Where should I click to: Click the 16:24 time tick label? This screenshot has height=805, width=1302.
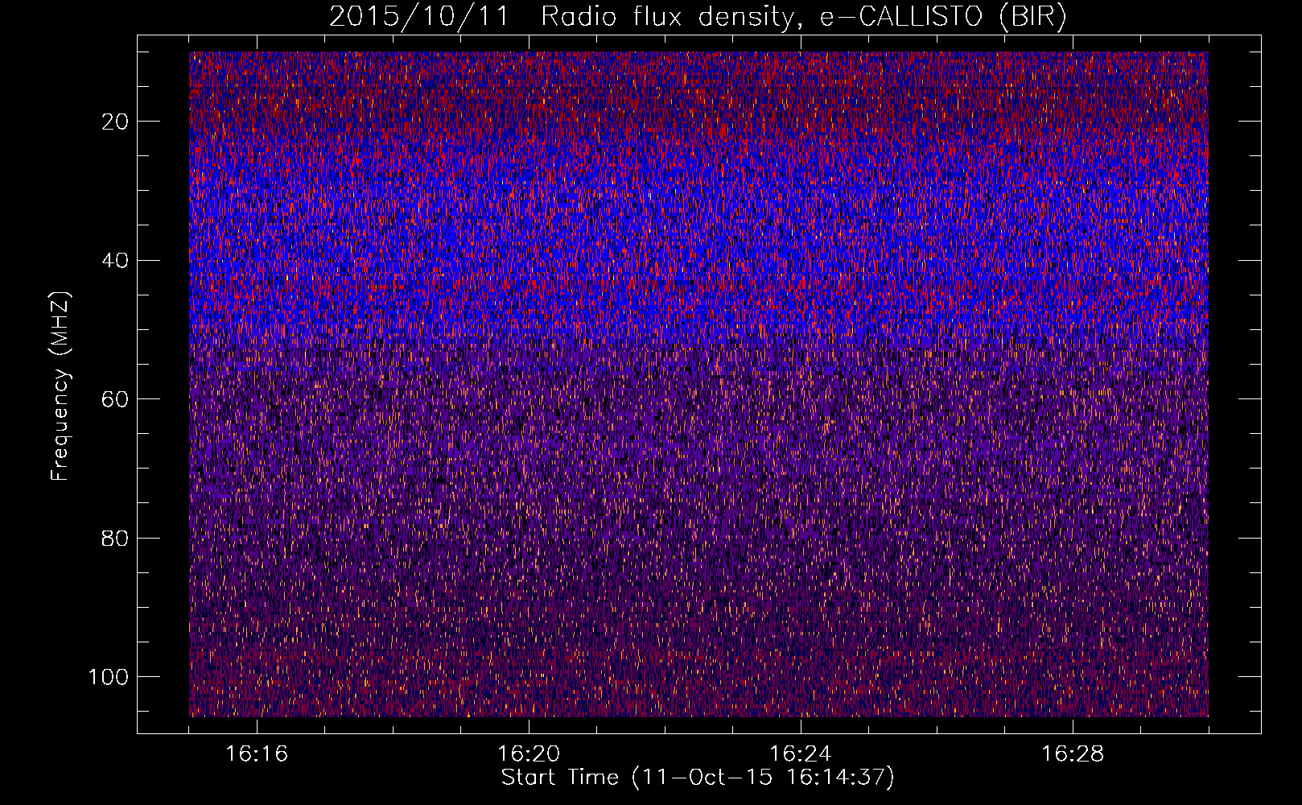coord(800,754)
